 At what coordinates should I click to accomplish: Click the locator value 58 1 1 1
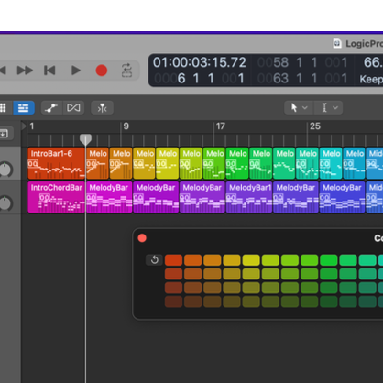[302, 62]
